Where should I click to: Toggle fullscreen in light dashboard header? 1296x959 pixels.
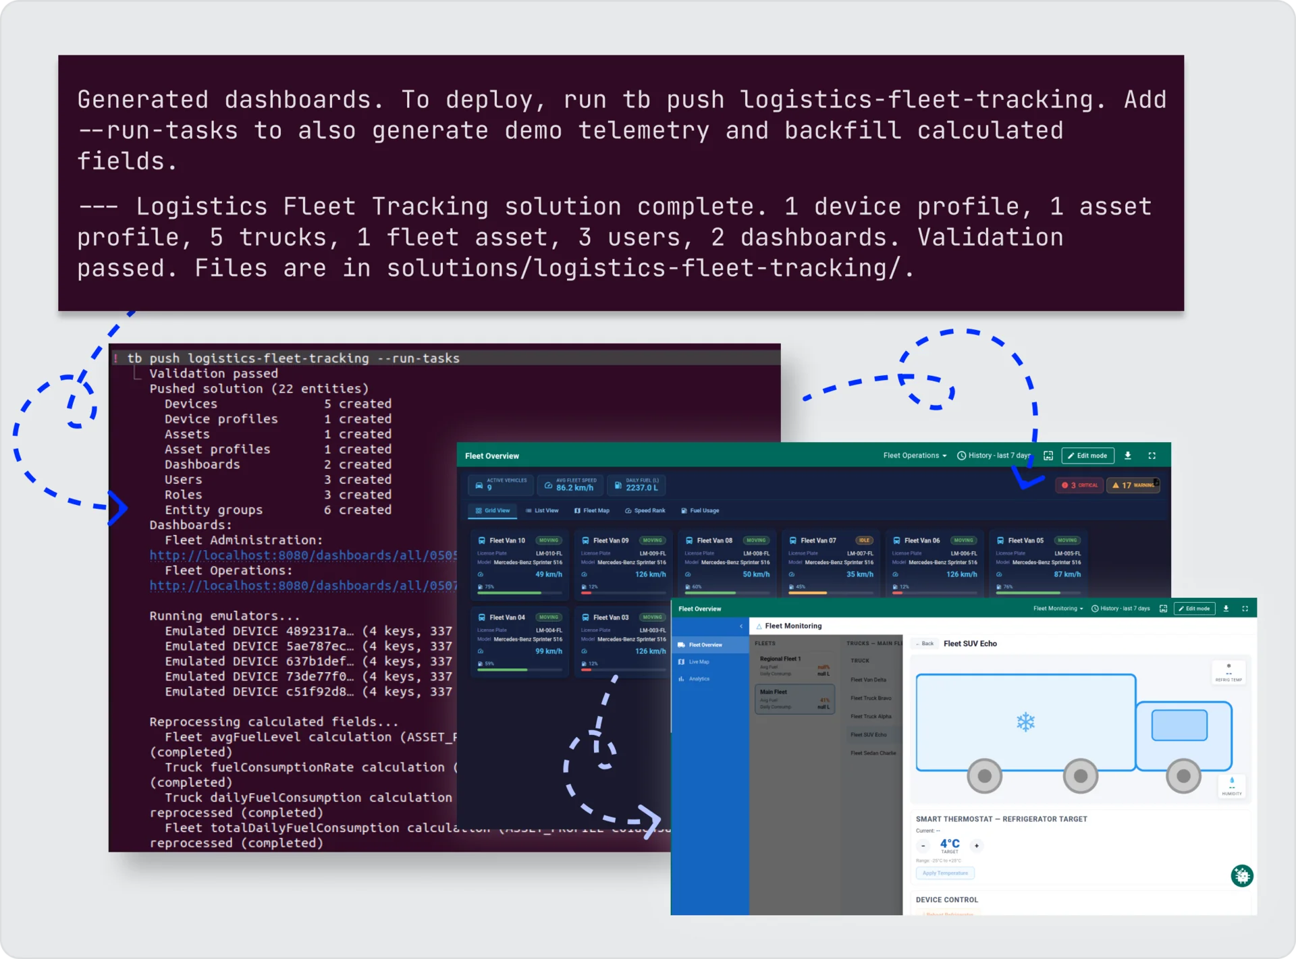pos(1245,609)
